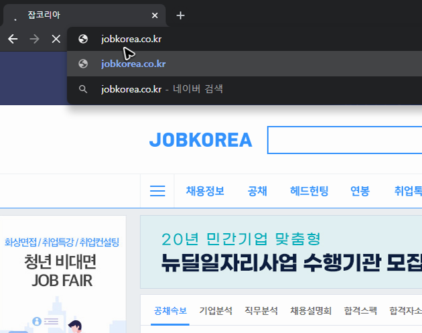Select the 잡코리아 browser tab
This screenshot has width=422, height=333.
(x=84, y=15)
